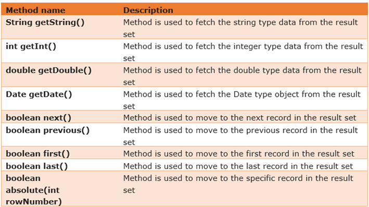369x207 pixels.
Task: Click the description about moving to last record
Action: click(x=238, y=166)
